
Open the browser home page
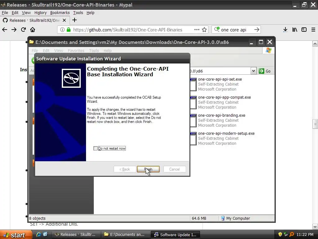tap(33, 30)
